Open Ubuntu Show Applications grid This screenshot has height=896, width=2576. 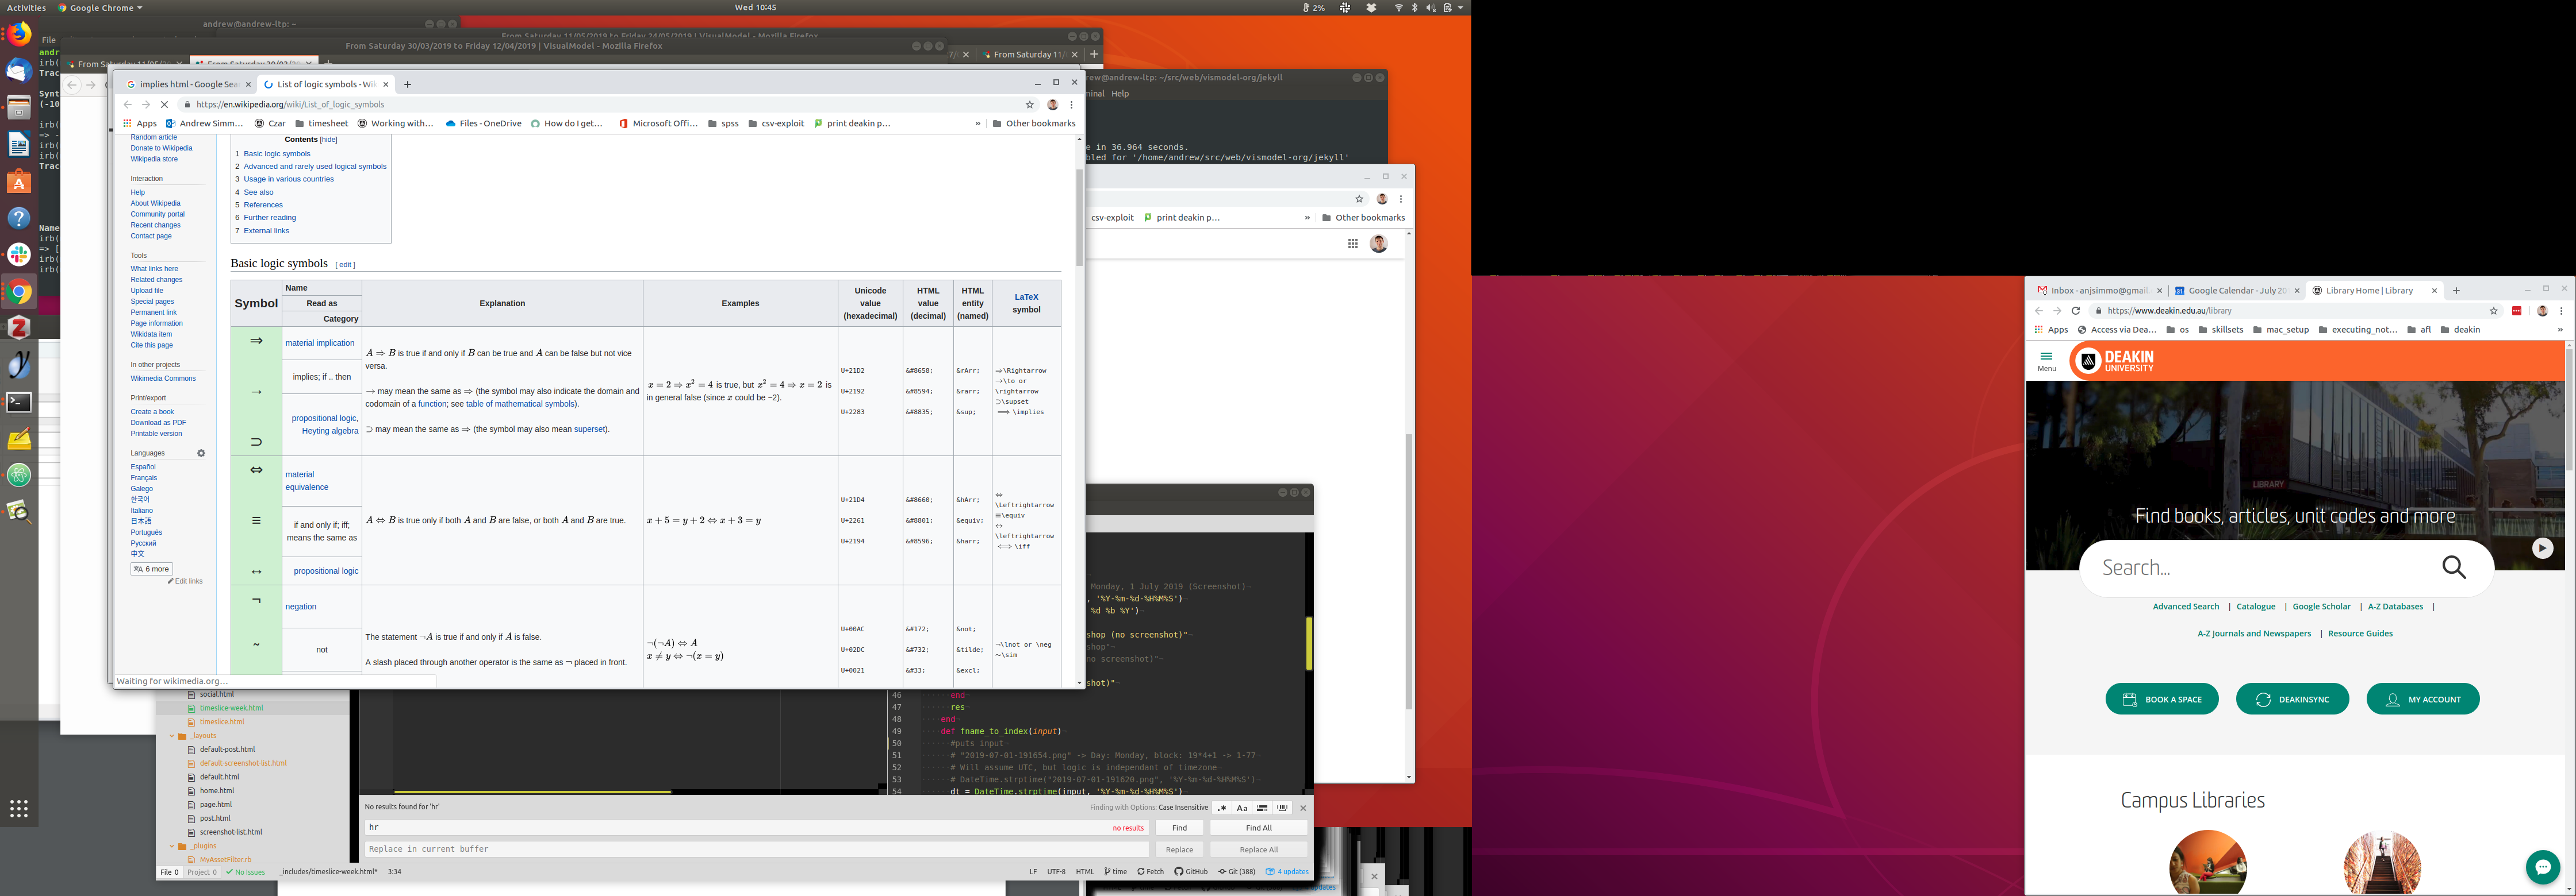[x=19, y=808]
